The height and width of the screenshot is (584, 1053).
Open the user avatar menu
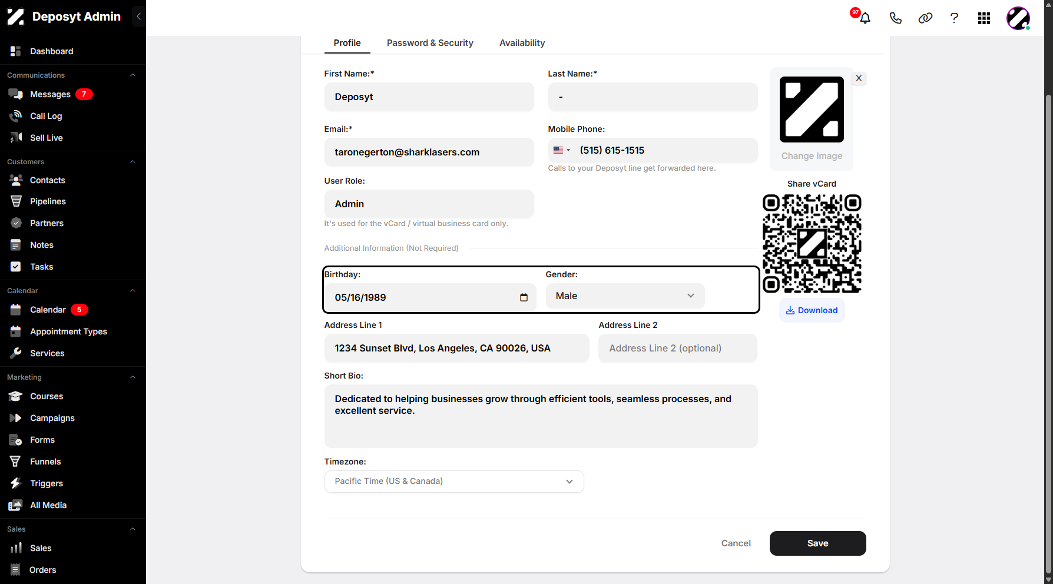click(x=1018, y=18)
